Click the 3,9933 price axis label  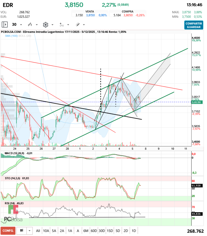(196, 82)
